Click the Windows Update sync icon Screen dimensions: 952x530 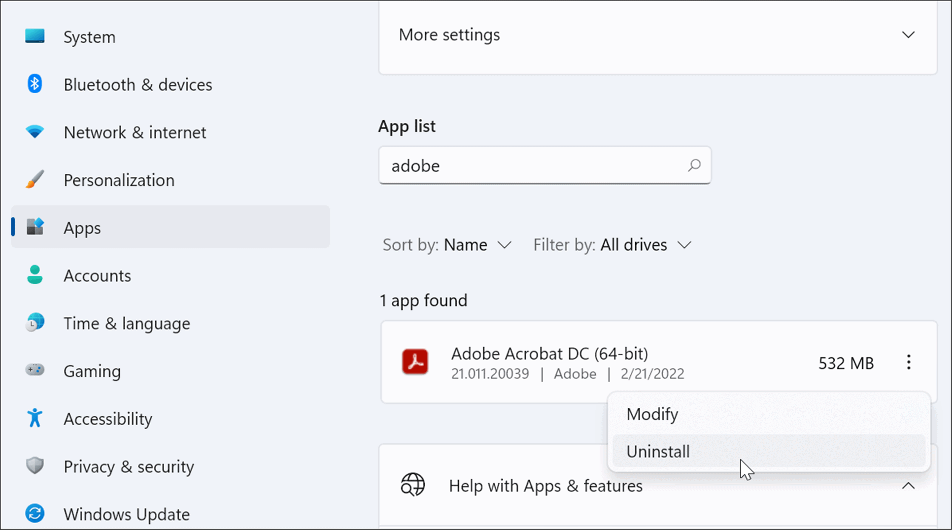coord(34,513)
